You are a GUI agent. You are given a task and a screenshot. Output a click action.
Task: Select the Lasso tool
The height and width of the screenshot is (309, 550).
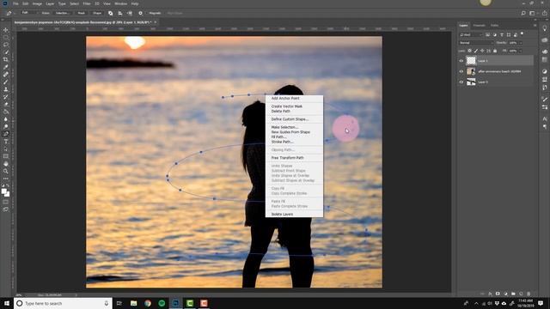[x=6, y=45]
